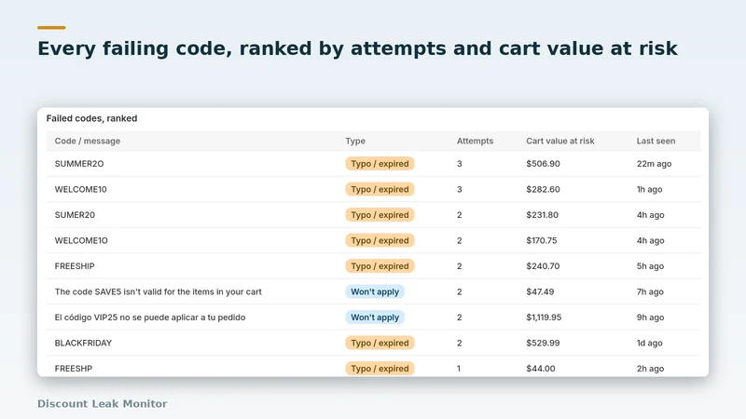Image resolution: width=746 pixels, height=419 pixels.
Task: Click the Typo / expired badge for FREESHIP
Action: (x=380, y=266)
